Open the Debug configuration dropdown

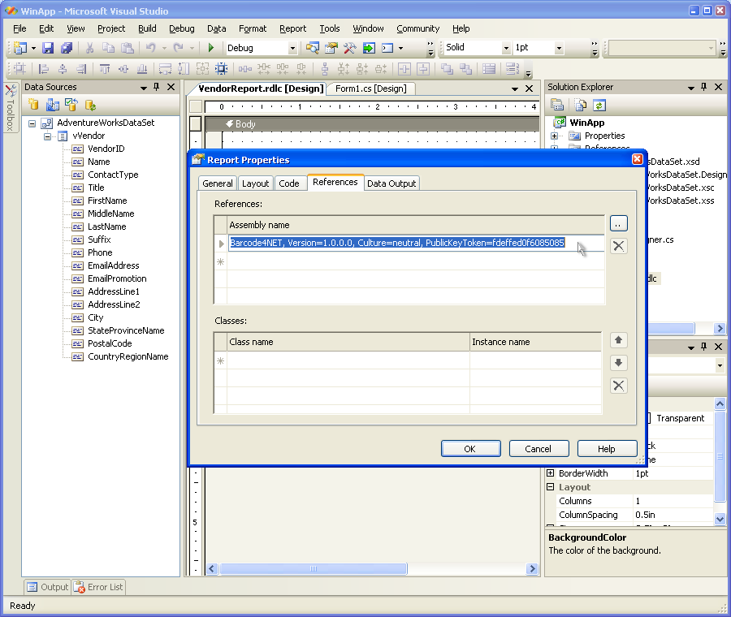[292, 49]
